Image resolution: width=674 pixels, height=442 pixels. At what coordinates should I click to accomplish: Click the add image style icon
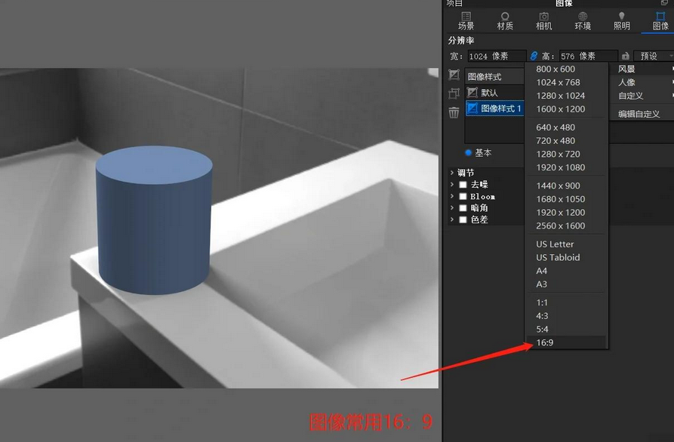(454, 75)
